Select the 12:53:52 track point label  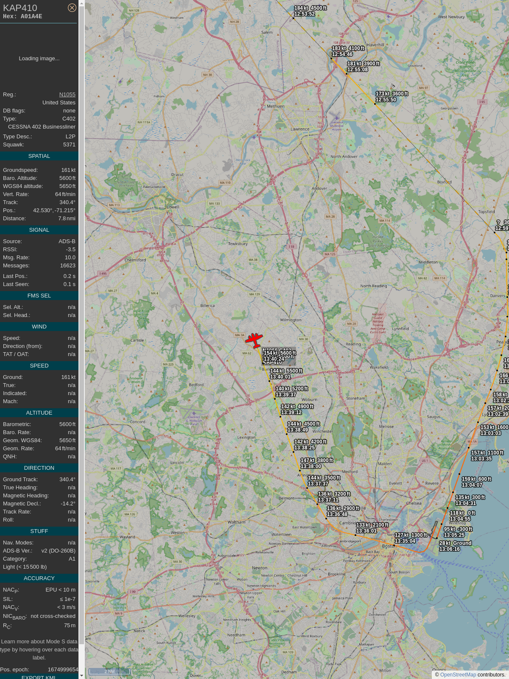[305, 14]
